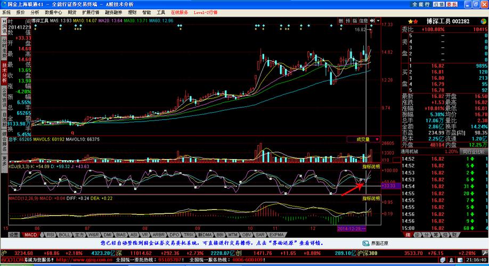Toggle the 行情 mode in title bar
This screenshot has height=266, width=489.
[438, 4]
